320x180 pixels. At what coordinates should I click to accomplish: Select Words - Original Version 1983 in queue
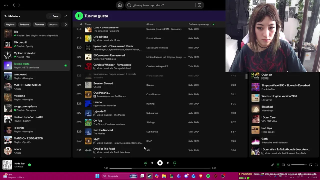(279, 96)
